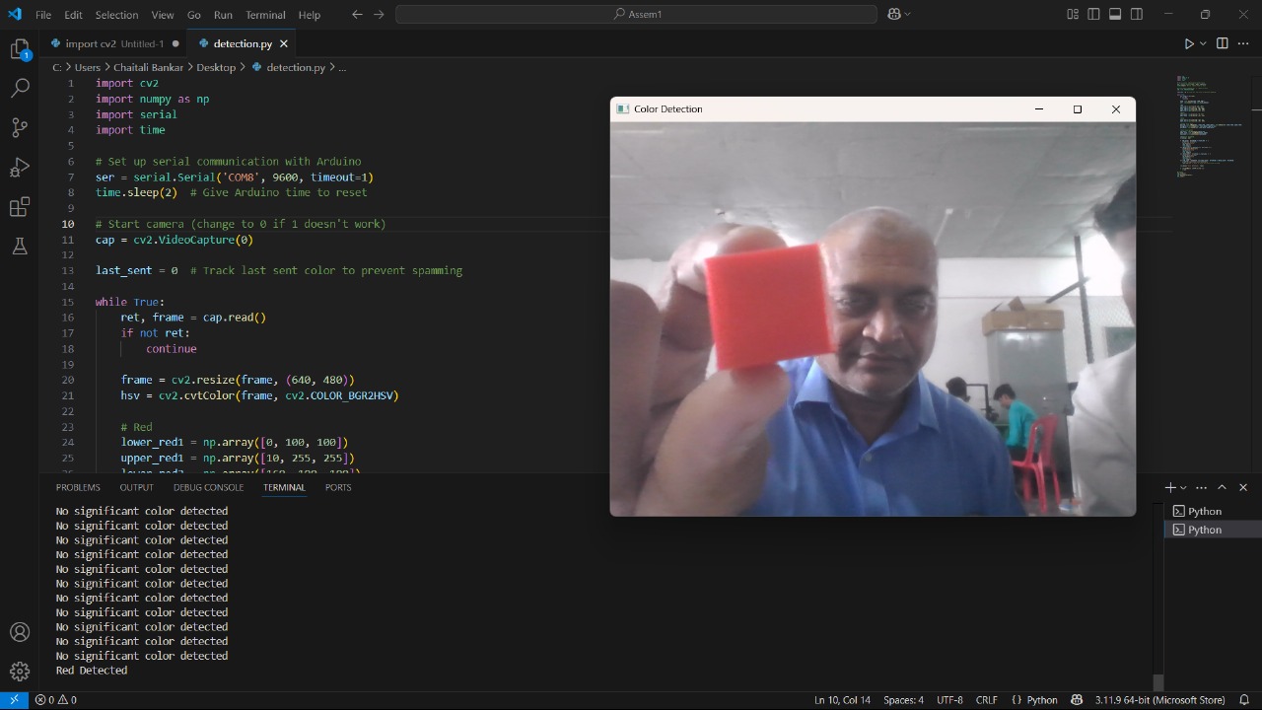This screenshot has height=710, width=1262.
Task: Switch to the PROBLEMS panel tab
Action: click(78, 487)
